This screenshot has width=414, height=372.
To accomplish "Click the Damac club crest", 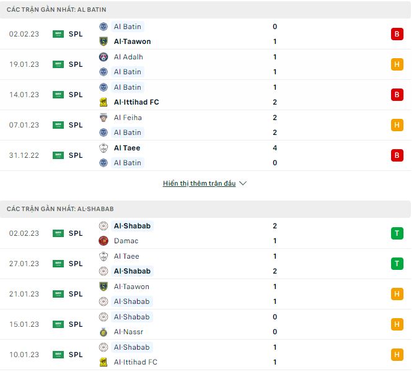I will (x=103, y=241).
